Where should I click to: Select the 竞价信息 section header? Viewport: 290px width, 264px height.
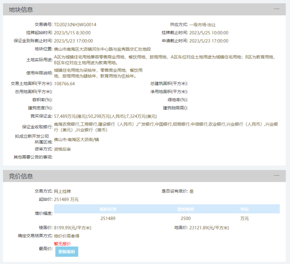144,176
